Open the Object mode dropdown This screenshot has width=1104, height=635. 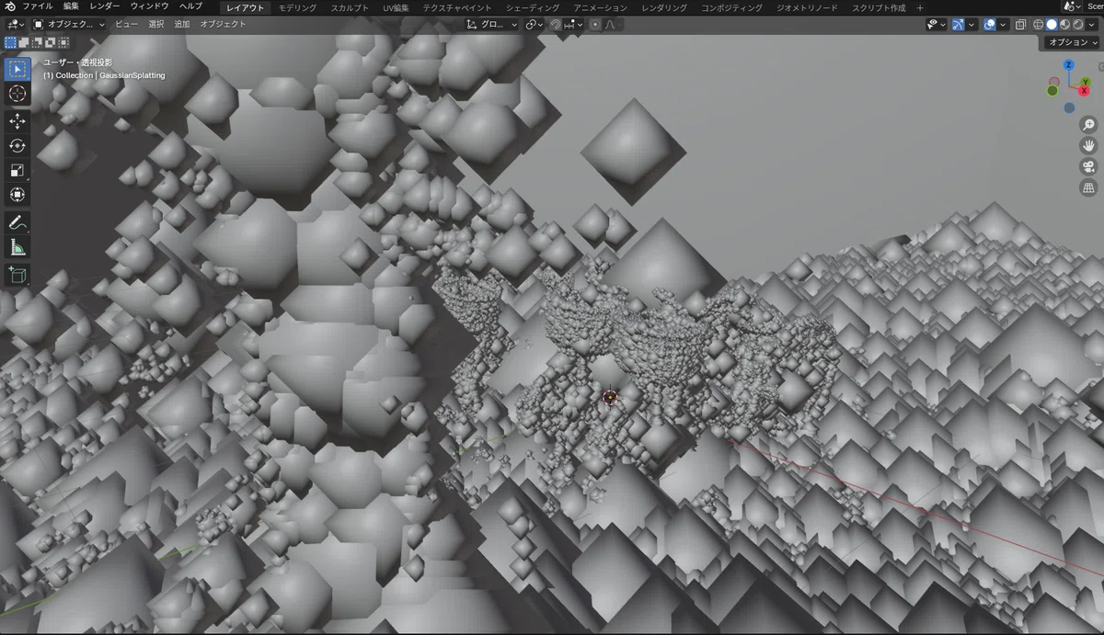point(69,25)
